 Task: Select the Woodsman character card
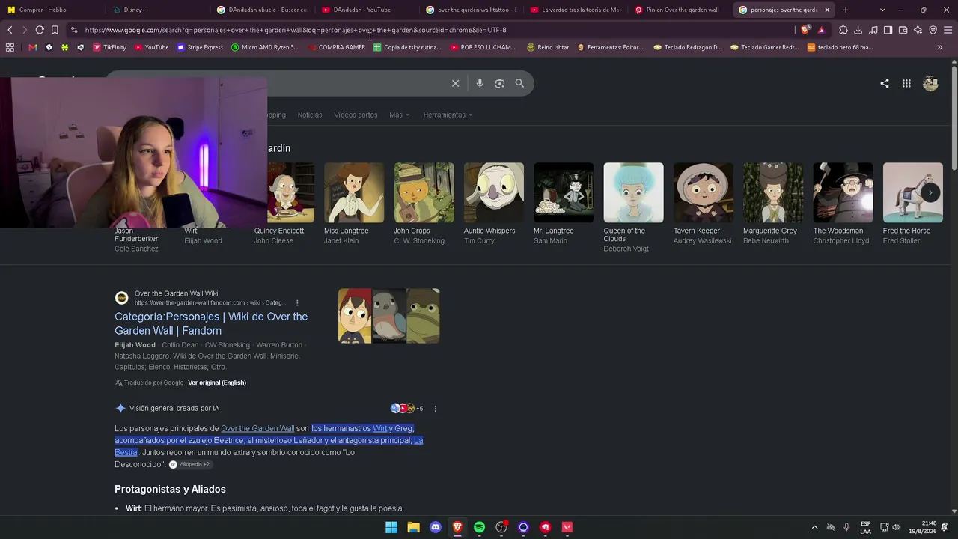[x=843, y=204]
